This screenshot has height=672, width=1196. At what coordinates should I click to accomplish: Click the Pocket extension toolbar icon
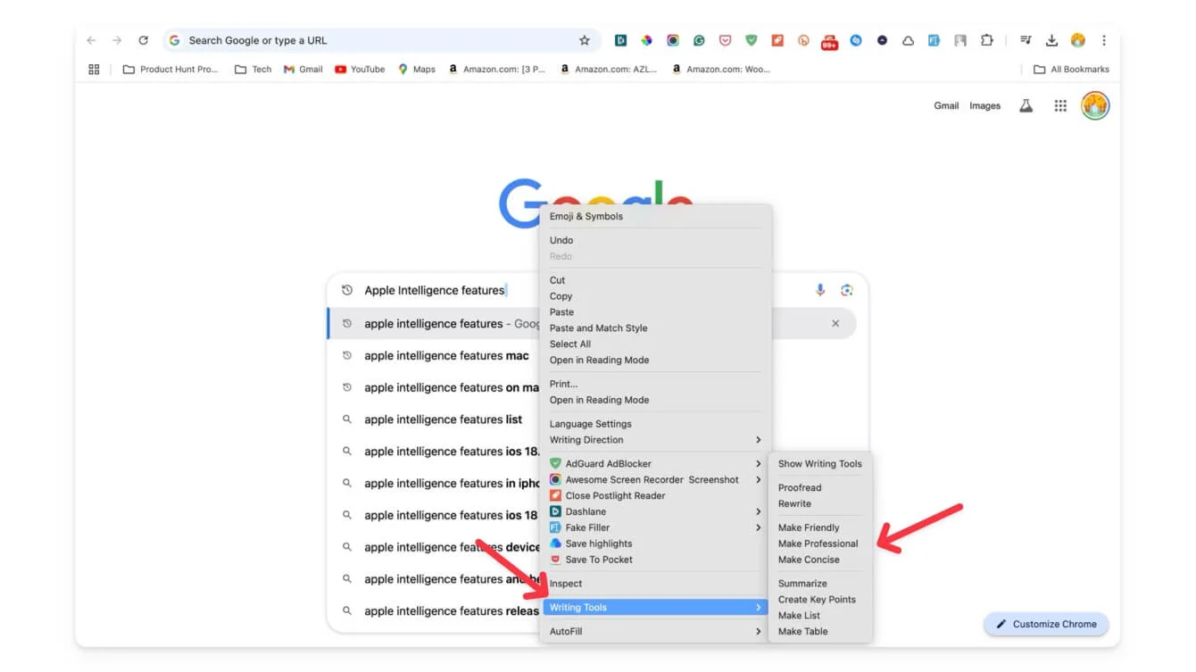tap(725, 40)
